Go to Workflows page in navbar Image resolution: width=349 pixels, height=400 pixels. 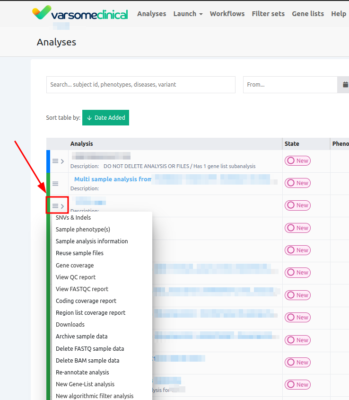[227, 14]
